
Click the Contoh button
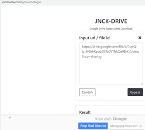pyautogui.click(x=87, y=92)
